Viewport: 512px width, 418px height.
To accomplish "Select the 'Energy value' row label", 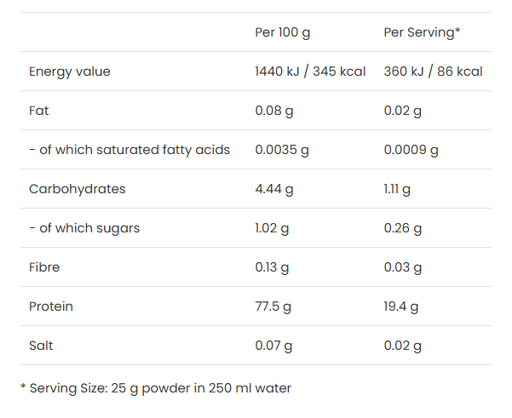I will point(70,72).
